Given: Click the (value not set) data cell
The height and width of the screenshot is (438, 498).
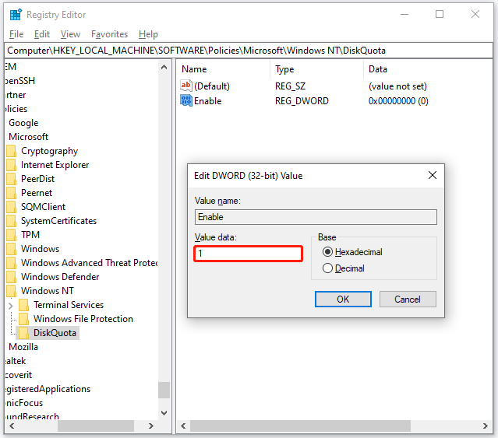Looking at the screenshot, I should coord(397,86).
